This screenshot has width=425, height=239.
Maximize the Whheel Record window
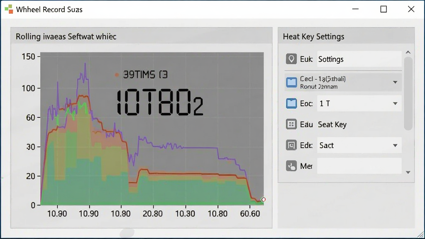coord(383,9)
